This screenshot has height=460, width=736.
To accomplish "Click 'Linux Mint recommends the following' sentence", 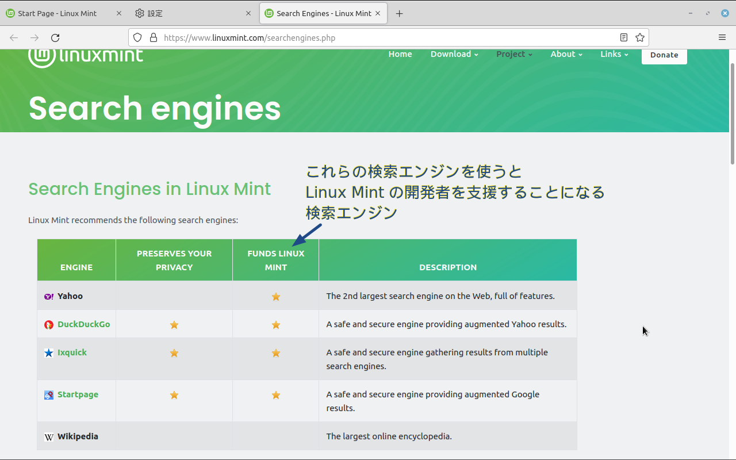I will coord(133,220).
